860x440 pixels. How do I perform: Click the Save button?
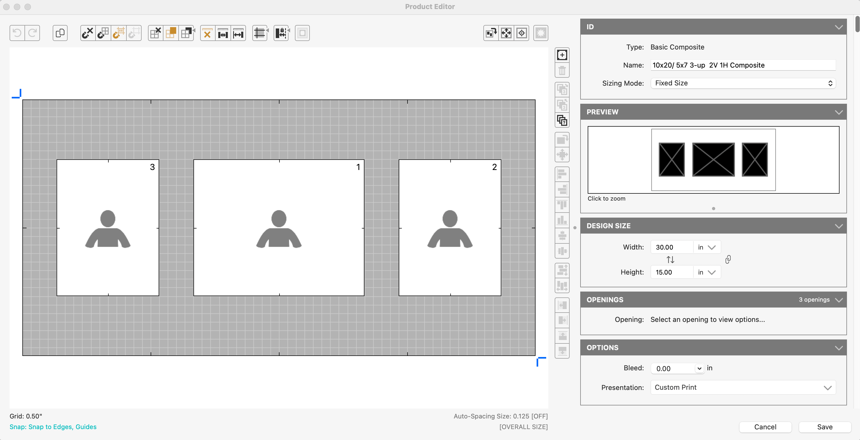[x=824, y=427]
